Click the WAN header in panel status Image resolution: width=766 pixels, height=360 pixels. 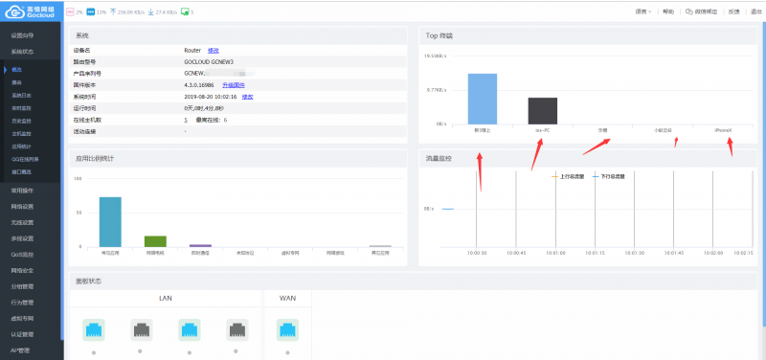[287, 298]
